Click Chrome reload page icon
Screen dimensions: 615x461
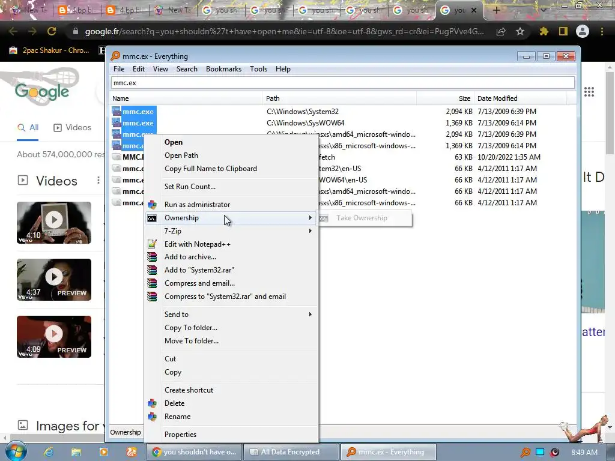pyautogui.click(x=52, y=31)
